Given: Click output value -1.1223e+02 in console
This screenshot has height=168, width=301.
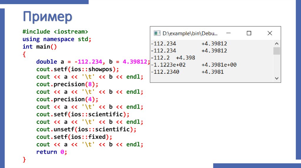Looking at the screenshot, I should tap(168, 65).
